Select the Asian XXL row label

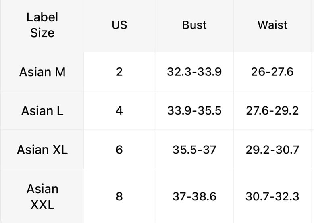pyautogui.click(x=42, y=196)
